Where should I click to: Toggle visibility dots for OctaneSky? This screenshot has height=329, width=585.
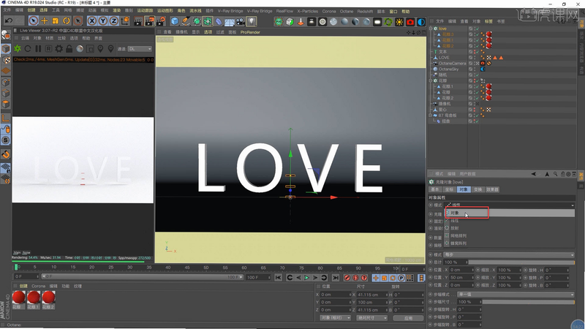[x=474, y=69]
